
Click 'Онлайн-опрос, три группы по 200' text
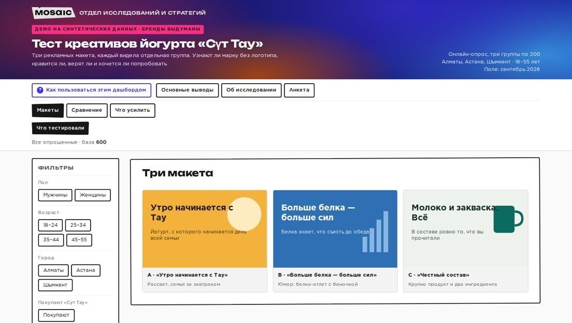494,54
